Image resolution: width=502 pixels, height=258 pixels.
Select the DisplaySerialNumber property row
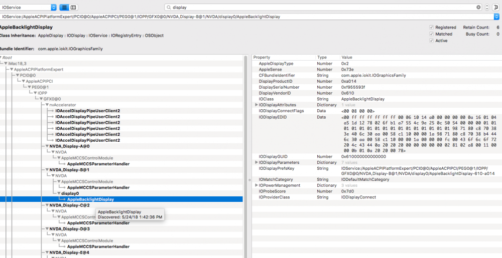[377, 87]
